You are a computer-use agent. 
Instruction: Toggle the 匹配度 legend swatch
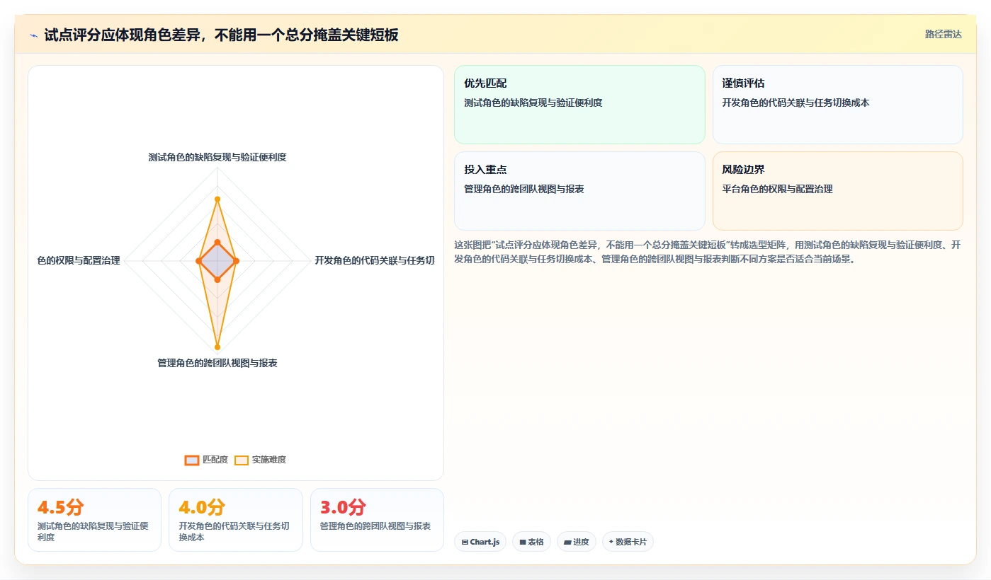[192, 460]
